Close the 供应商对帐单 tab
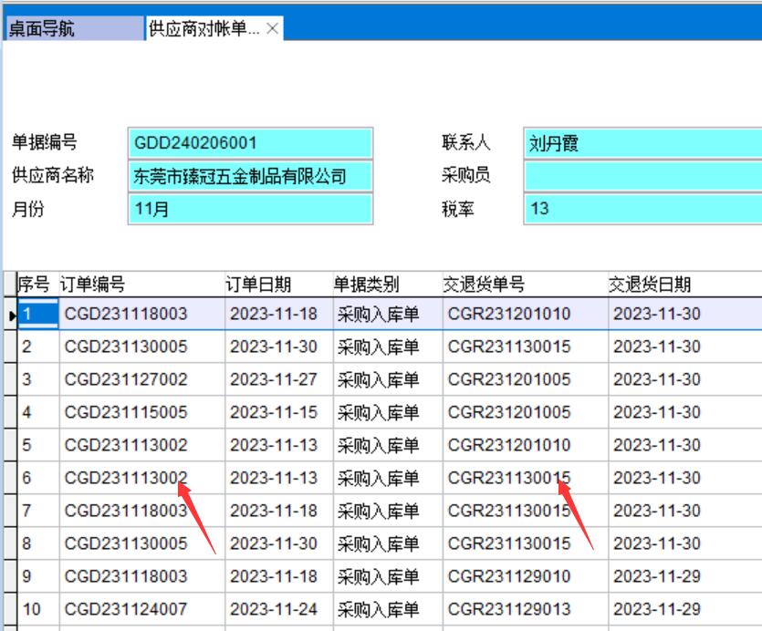Screen dimensions: 762x631 click(x=272, y=29)
